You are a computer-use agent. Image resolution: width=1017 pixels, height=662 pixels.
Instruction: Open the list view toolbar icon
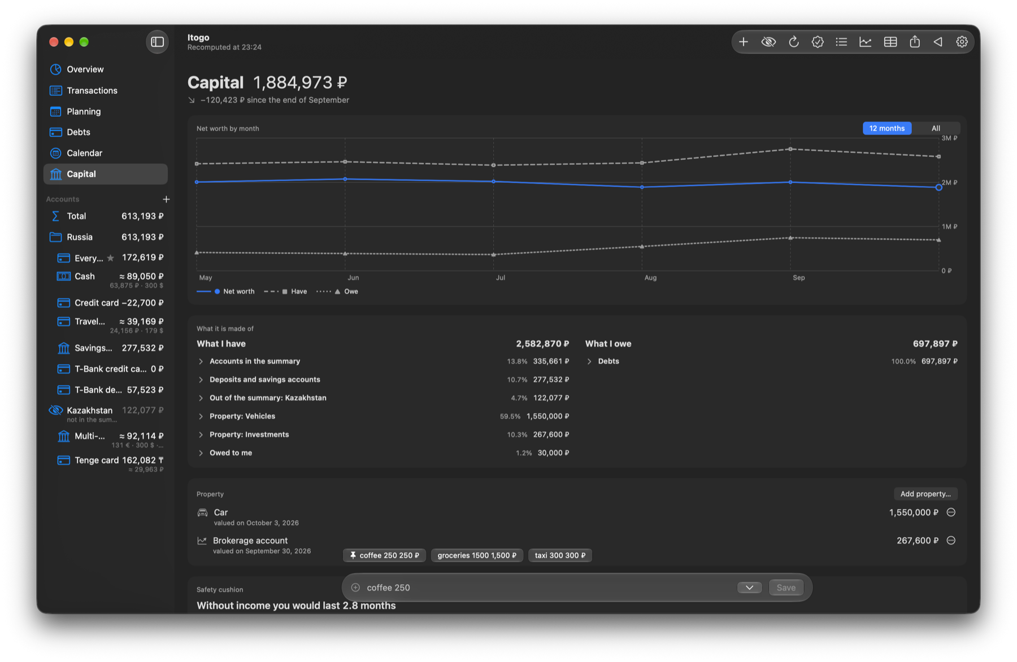tap(841, 42)
